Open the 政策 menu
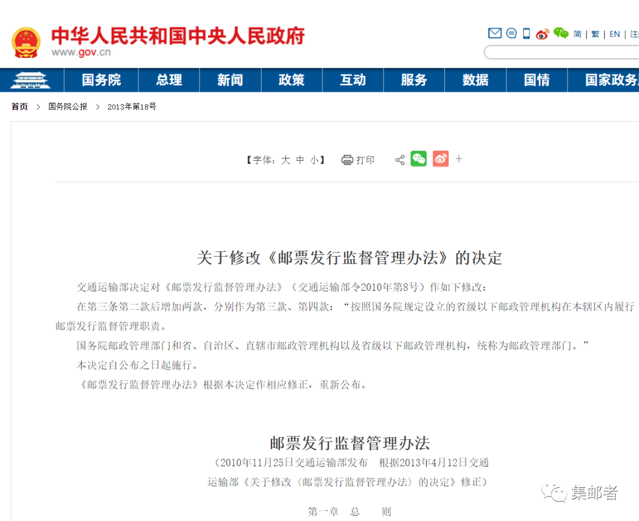639x521 pixels. [292, 80]
